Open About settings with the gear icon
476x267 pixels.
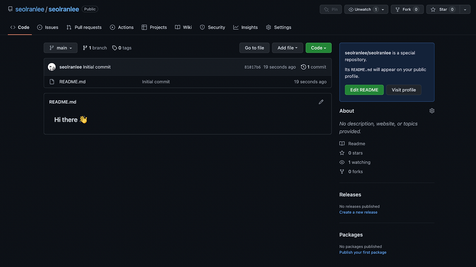432,111
